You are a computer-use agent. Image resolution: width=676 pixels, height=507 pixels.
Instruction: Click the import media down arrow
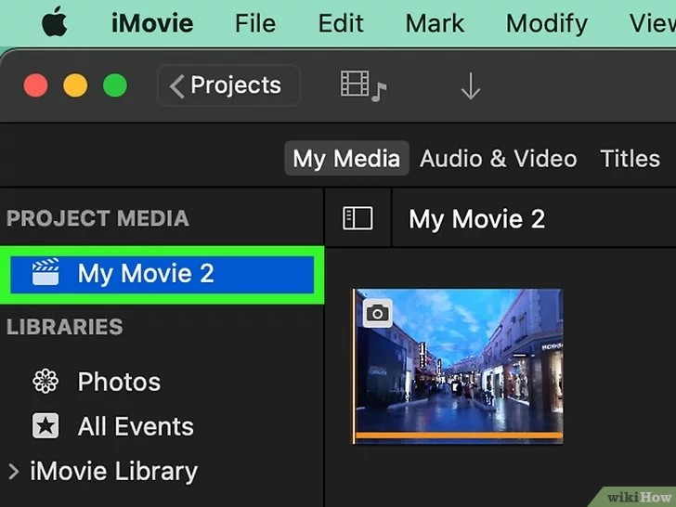pos(471,86)
